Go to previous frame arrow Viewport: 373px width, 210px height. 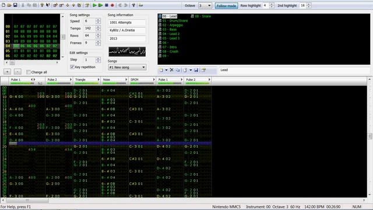point(120,5)
